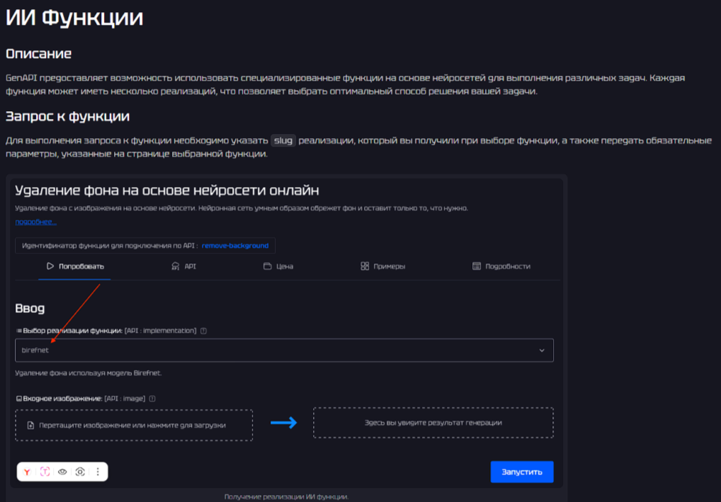The width and height of the screenshot is (721, 502).
Task: Expand the birefnet implementation dropdown
Action: click(283, 350)
